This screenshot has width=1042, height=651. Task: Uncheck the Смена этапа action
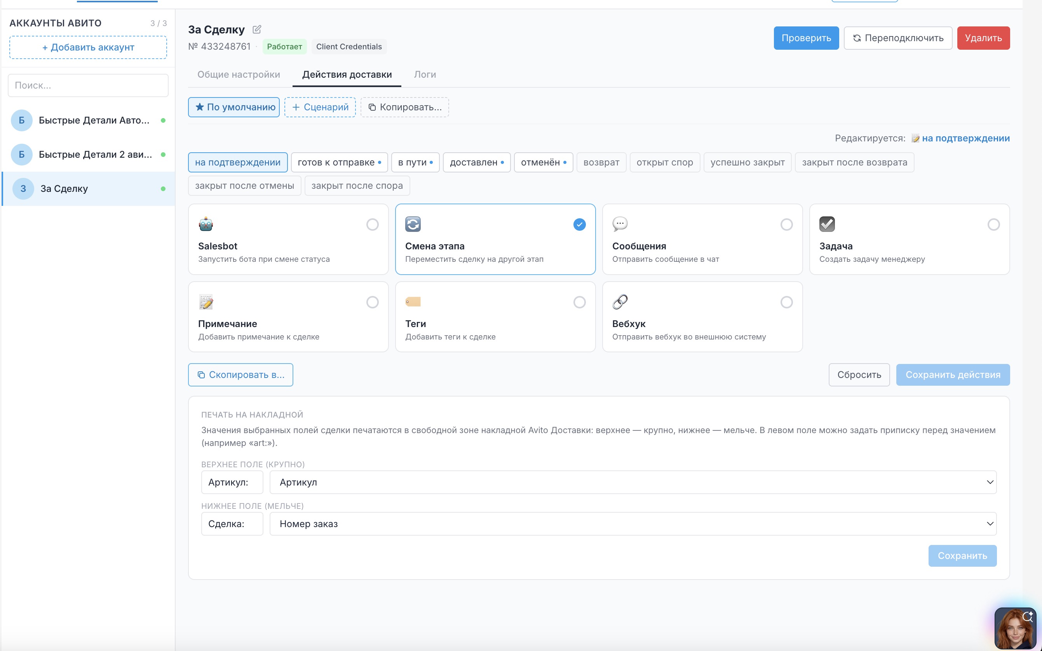pyautogui.click(x=580, y=225)
